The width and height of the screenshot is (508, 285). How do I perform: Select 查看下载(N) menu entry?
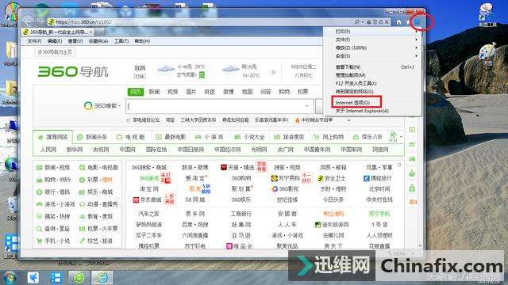(x=348, y=66)
